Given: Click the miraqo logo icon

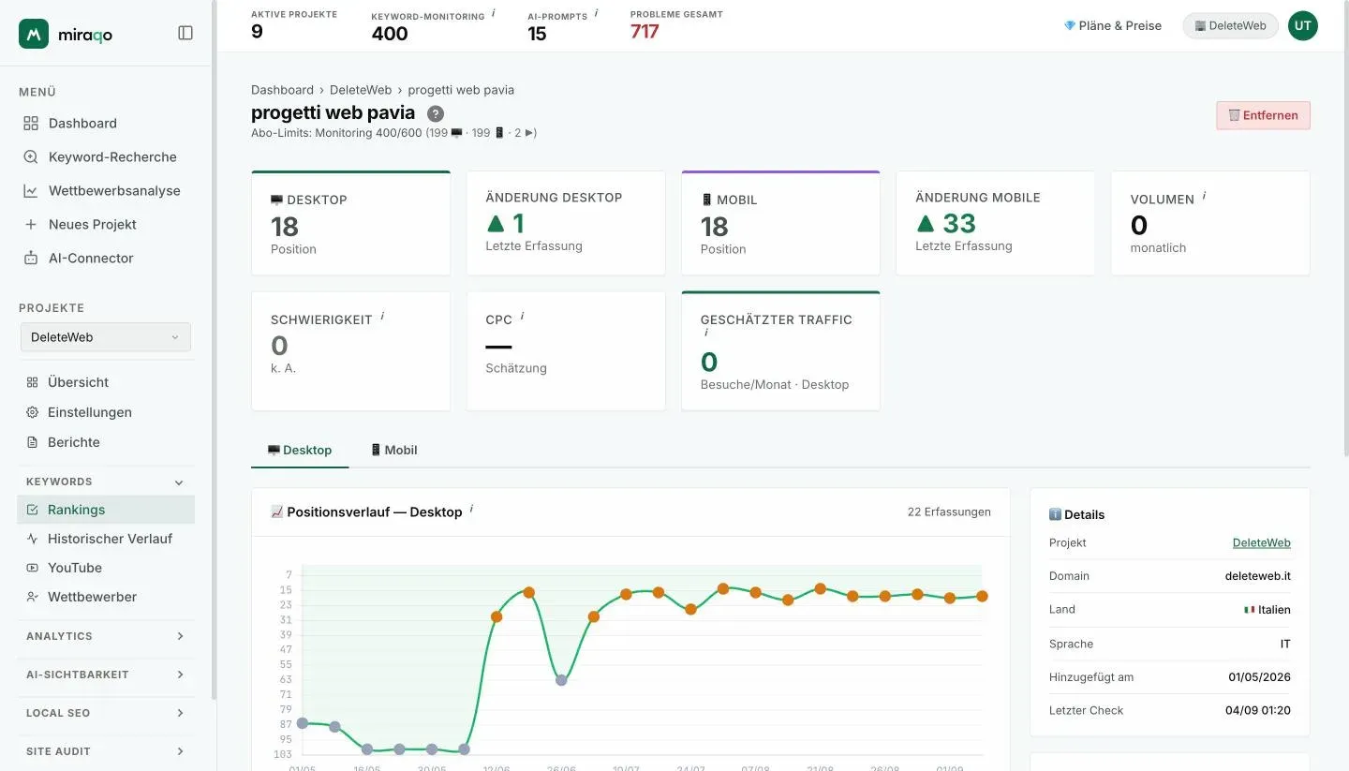Looking at the screenshot, I should click(x=34, y=34).
